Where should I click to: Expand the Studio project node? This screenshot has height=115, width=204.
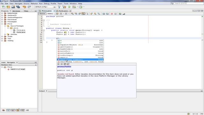tap(2, 36)
